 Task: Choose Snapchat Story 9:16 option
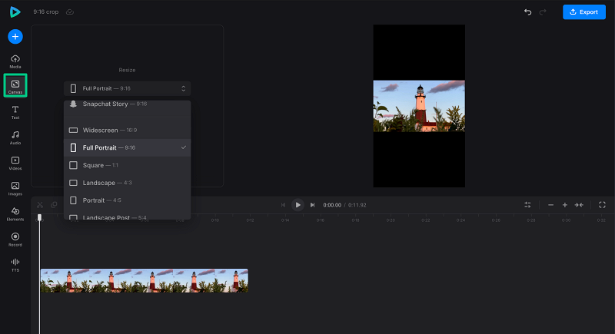pyautogui.click(x=127, y=104)
